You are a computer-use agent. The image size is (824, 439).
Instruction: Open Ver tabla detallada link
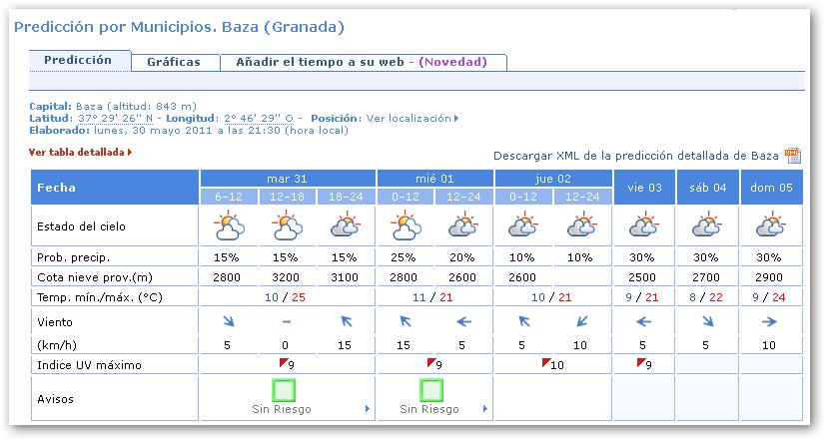[x=80, y=153]
